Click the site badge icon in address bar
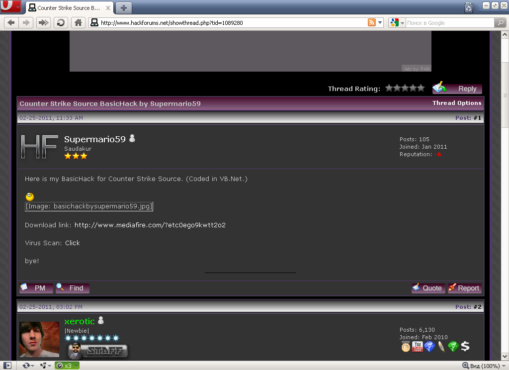 click(94, 23)
